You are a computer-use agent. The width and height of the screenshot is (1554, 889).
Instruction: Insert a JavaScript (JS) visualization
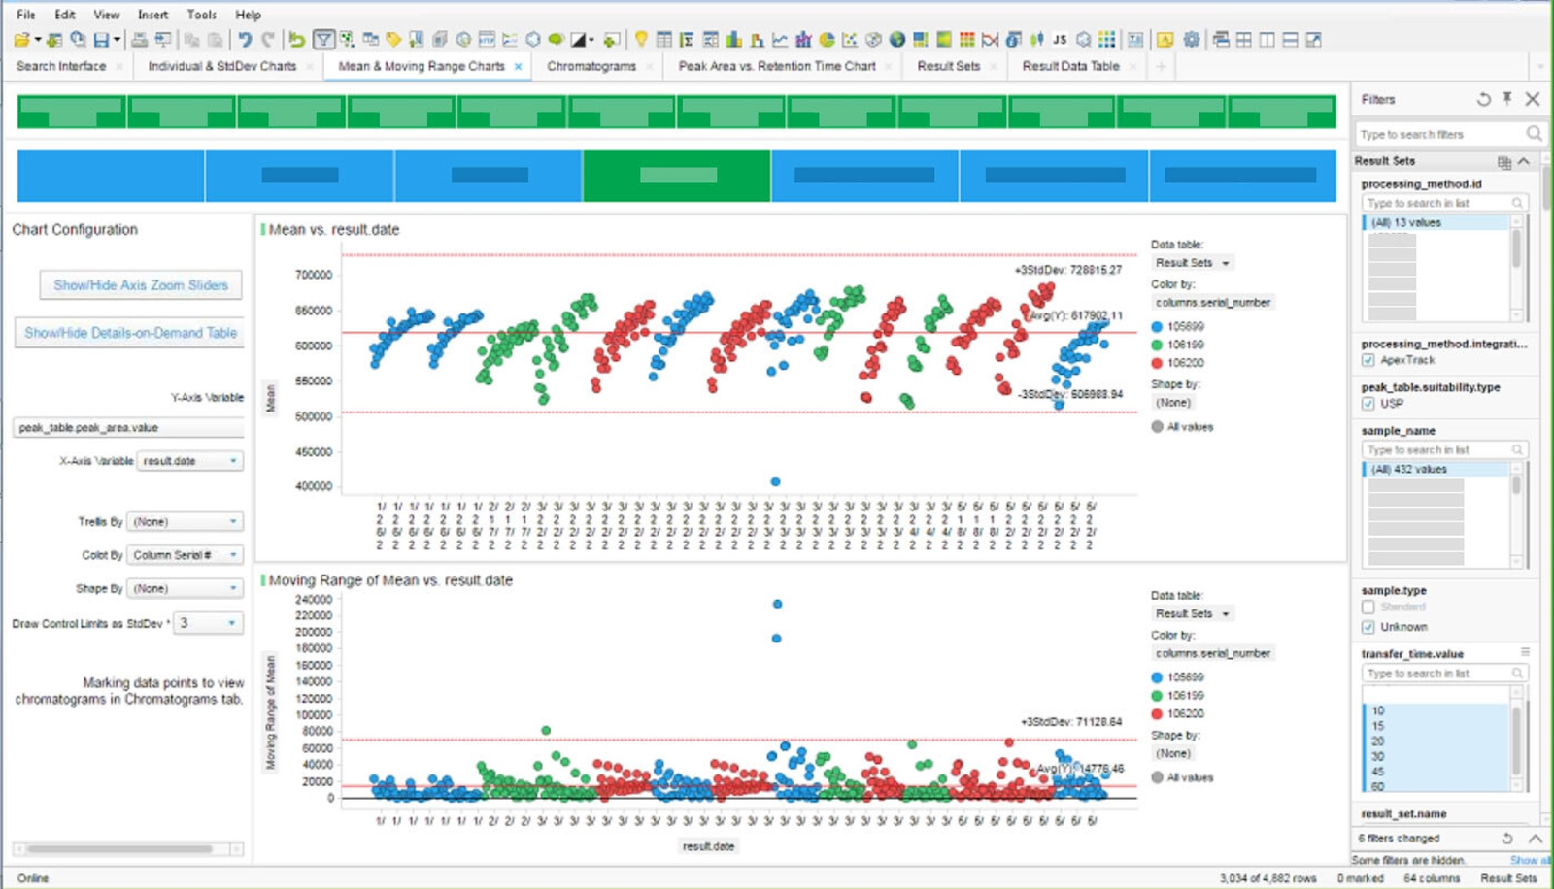[x=1060, y=39]
